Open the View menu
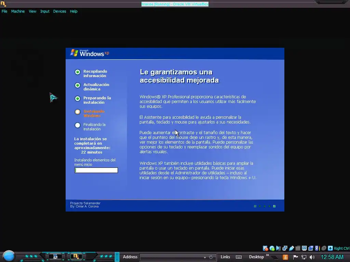Image resolution: width=350 pixels, height=262 pixels. (x=32, y=11)
